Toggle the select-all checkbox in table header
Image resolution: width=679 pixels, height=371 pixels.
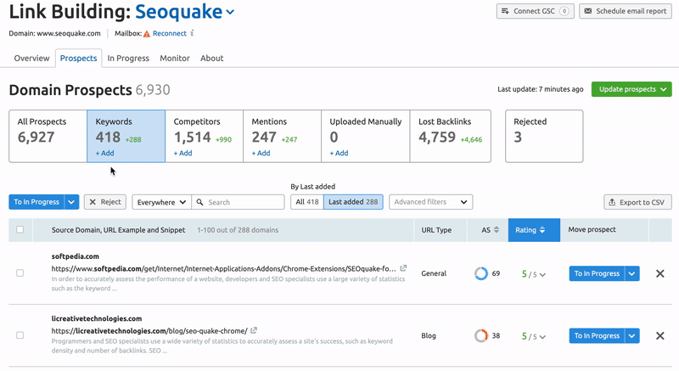20,229
